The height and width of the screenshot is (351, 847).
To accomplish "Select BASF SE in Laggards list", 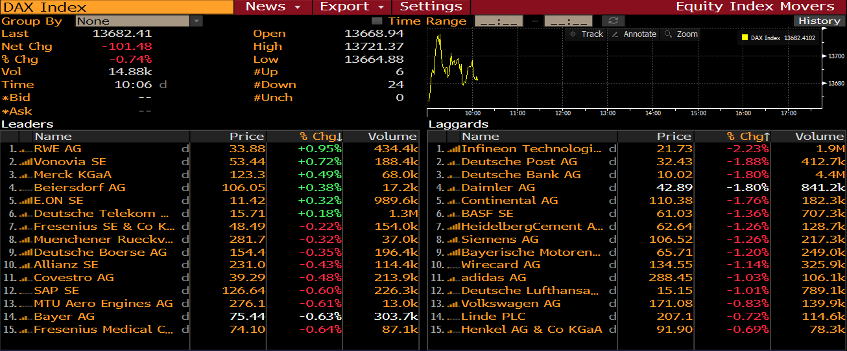I will click(x=487, y=214).
